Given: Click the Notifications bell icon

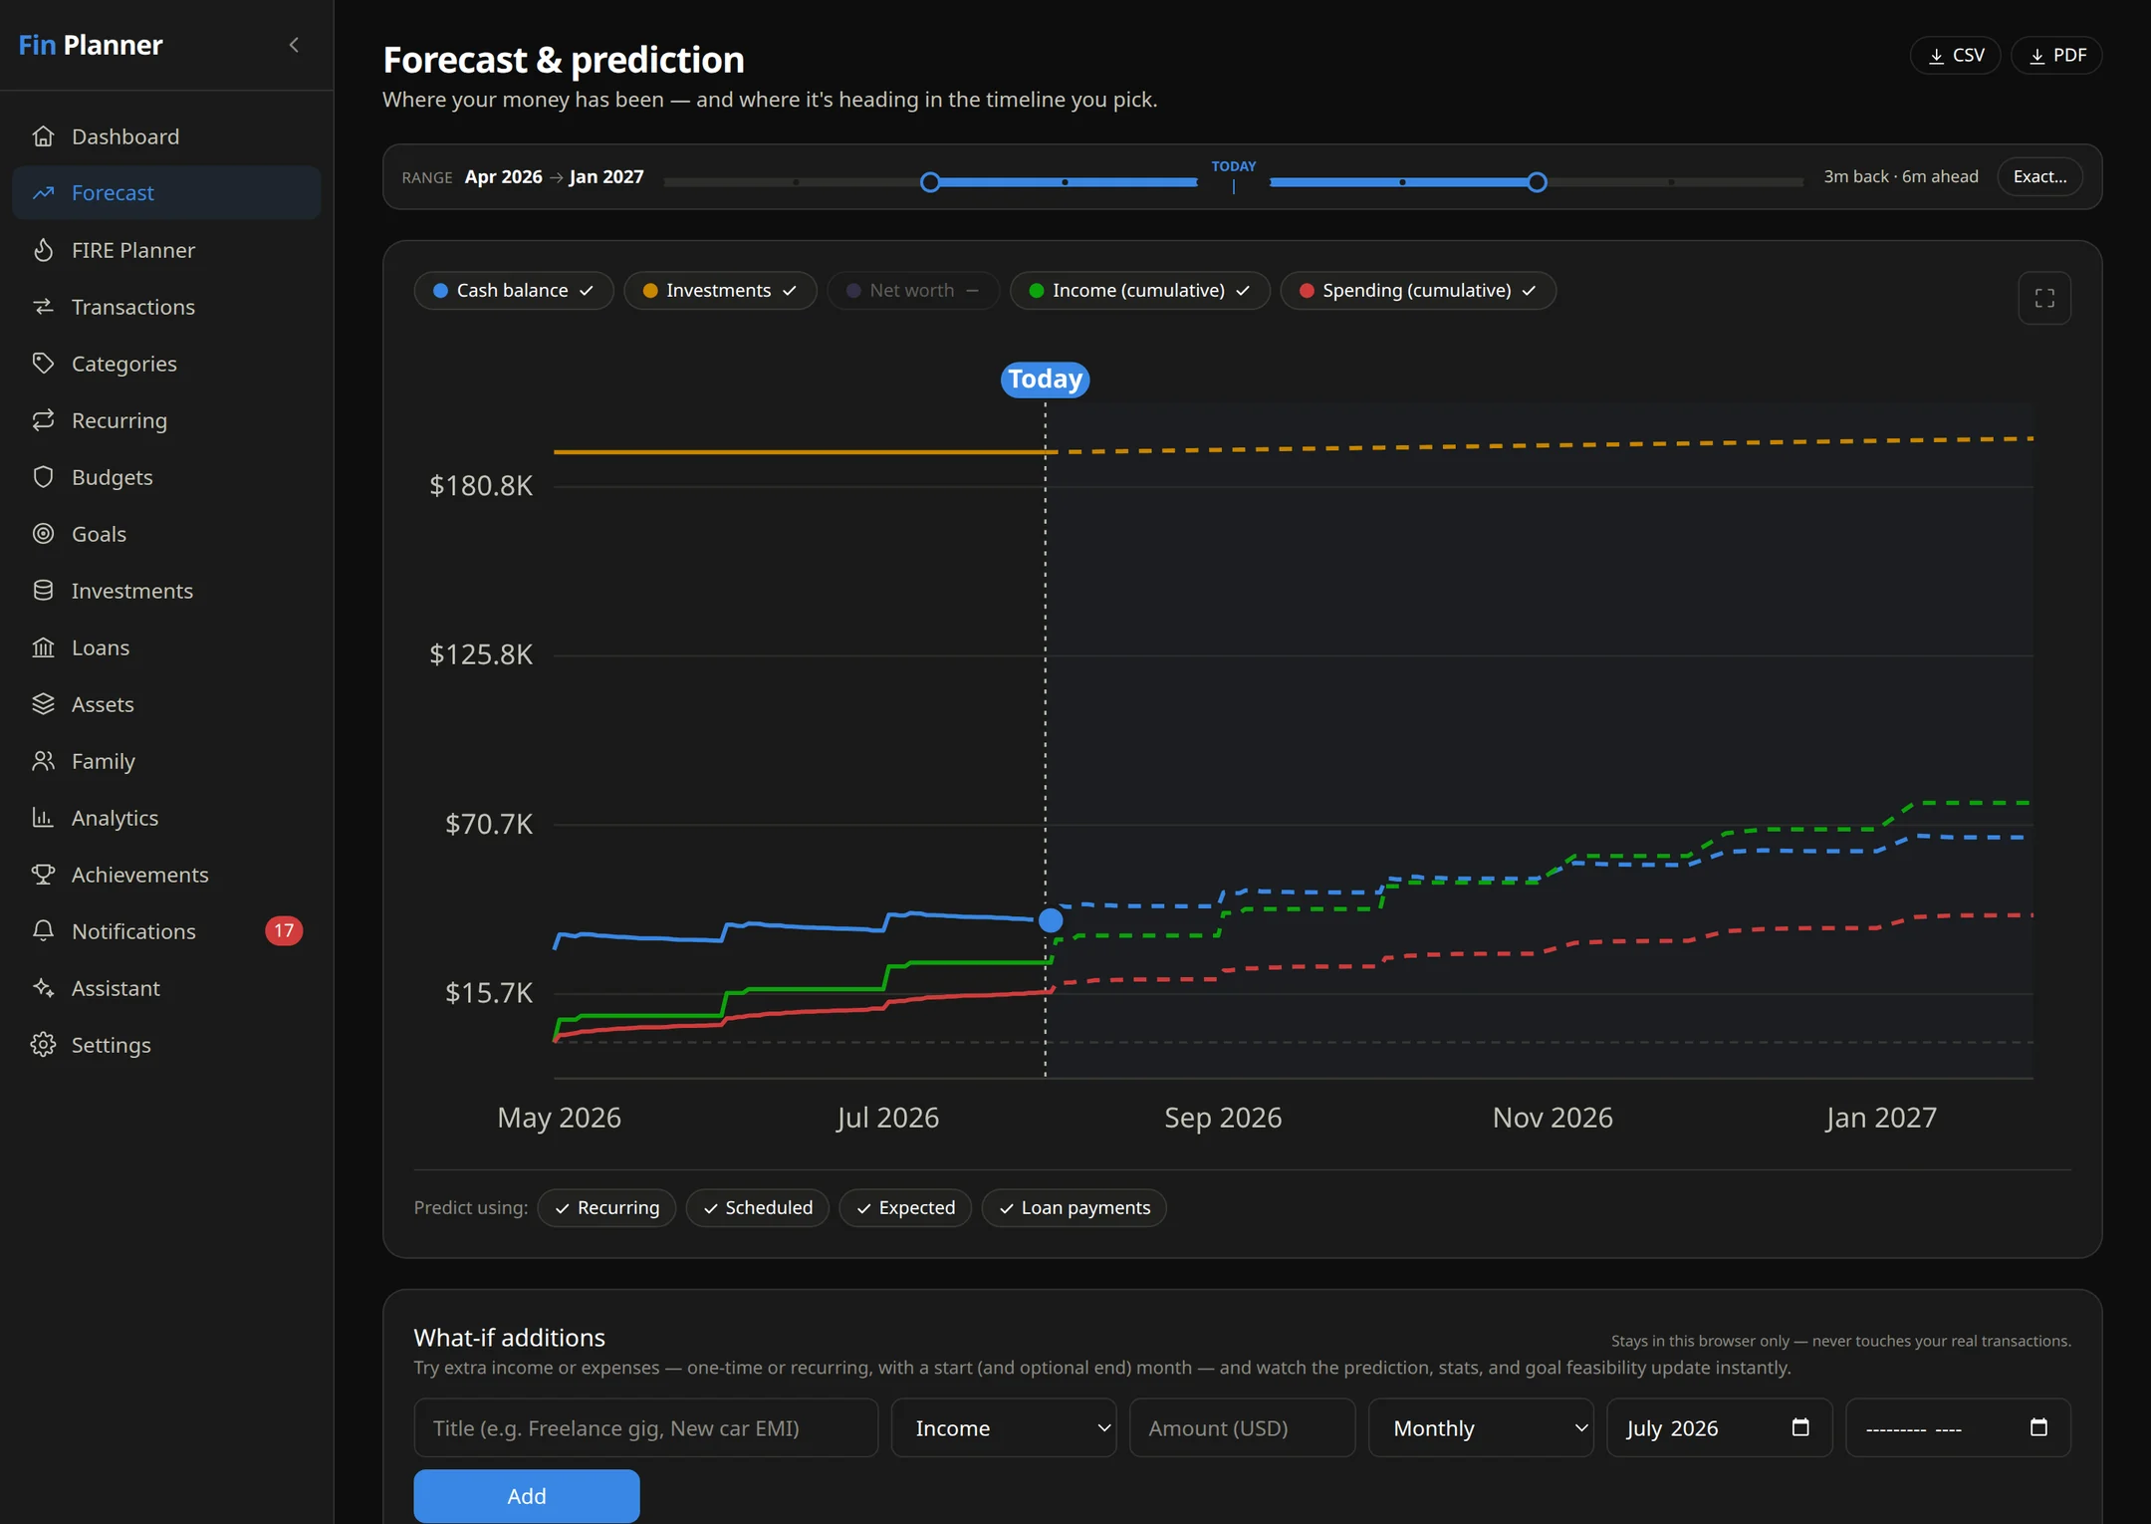Looking at the screenshot, I should point(43,931).
